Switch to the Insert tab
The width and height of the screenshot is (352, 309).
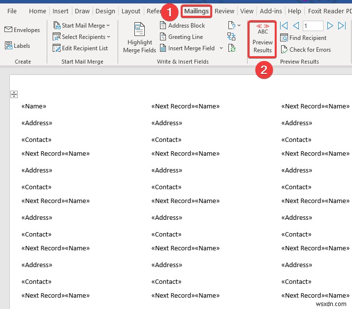pos(61,11)
